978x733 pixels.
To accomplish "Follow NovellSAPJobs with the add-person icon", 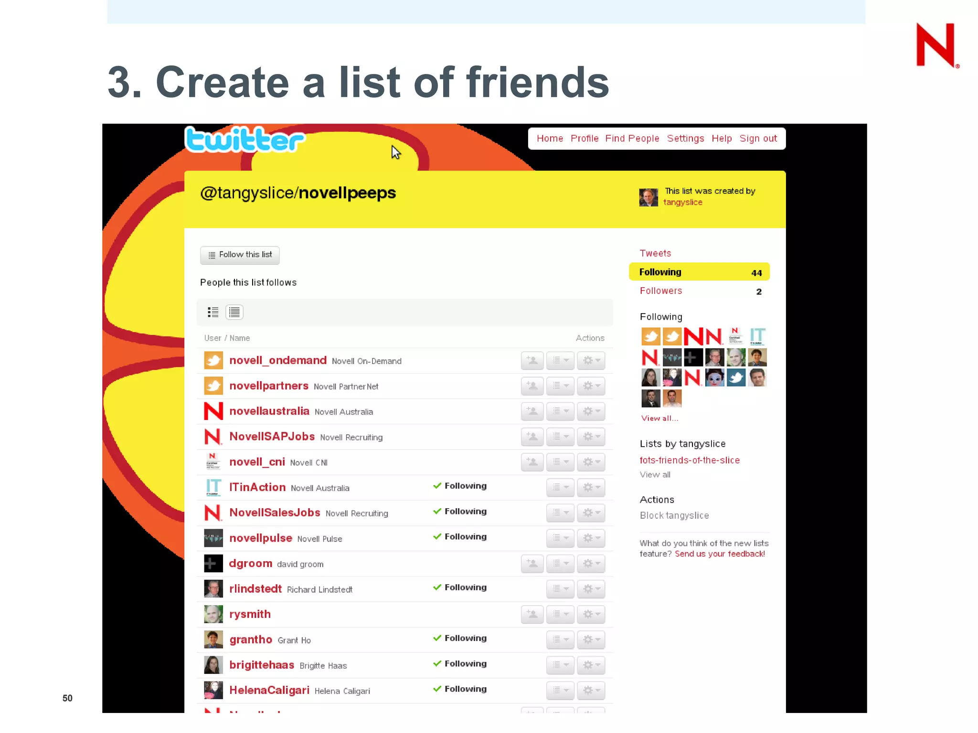I will [532, 436].
